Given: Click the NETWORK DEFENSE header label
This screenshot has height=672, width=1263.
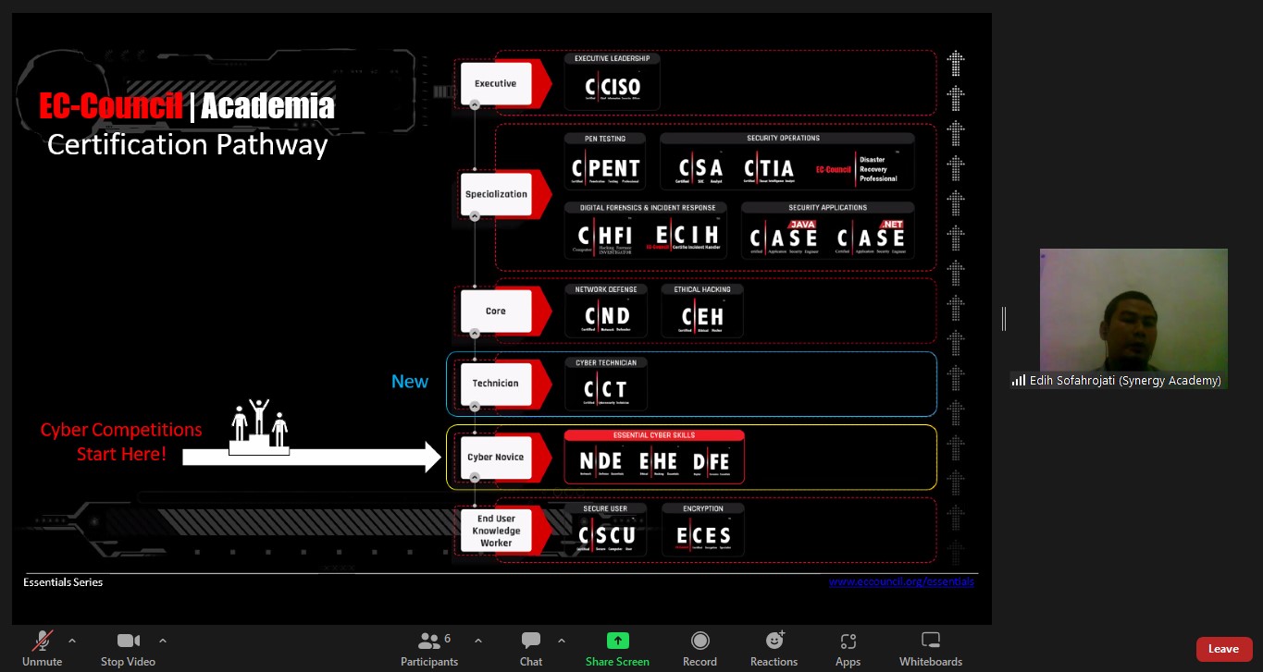Looking at the screenshot, I should (606, 289).
